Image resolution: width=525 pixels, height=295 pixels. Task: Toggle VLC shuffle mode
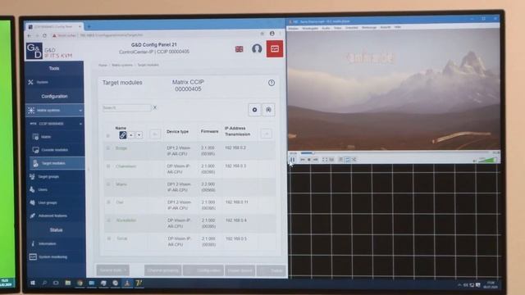point(354,160)
